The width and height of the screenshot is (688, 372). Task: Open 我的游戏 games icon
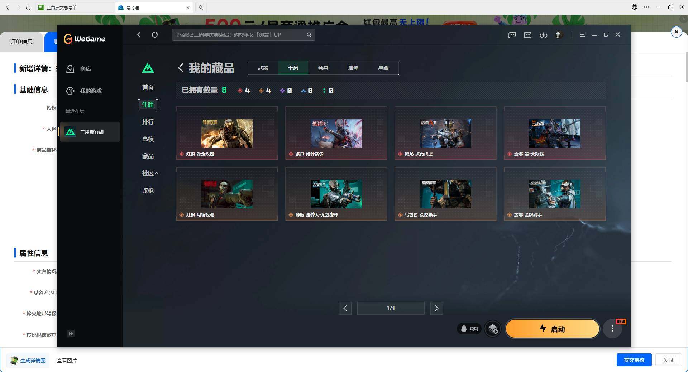coord(70,91)
